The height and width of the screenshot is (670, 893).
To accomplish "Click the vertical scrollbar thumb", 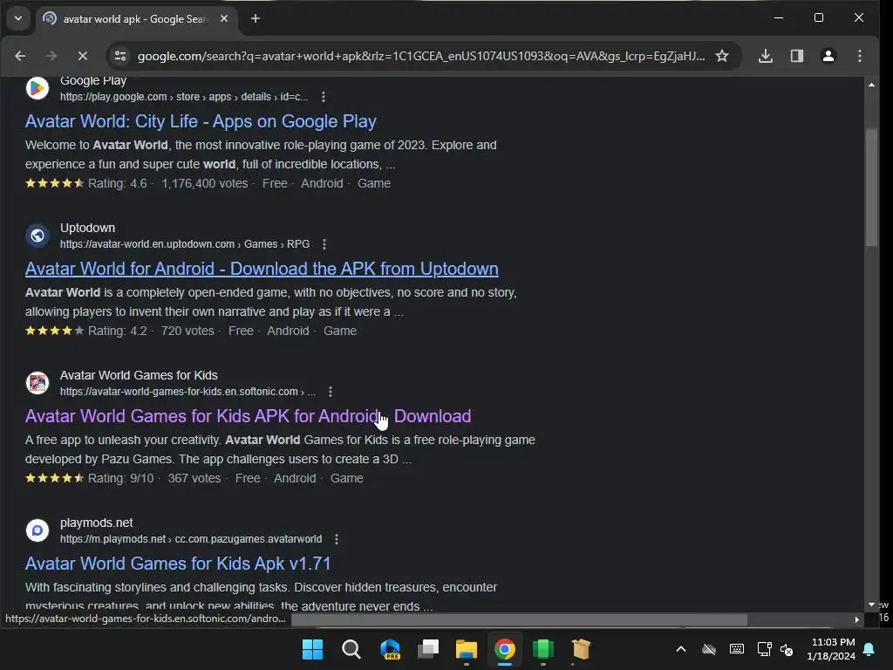I will (x=871, y=188).
